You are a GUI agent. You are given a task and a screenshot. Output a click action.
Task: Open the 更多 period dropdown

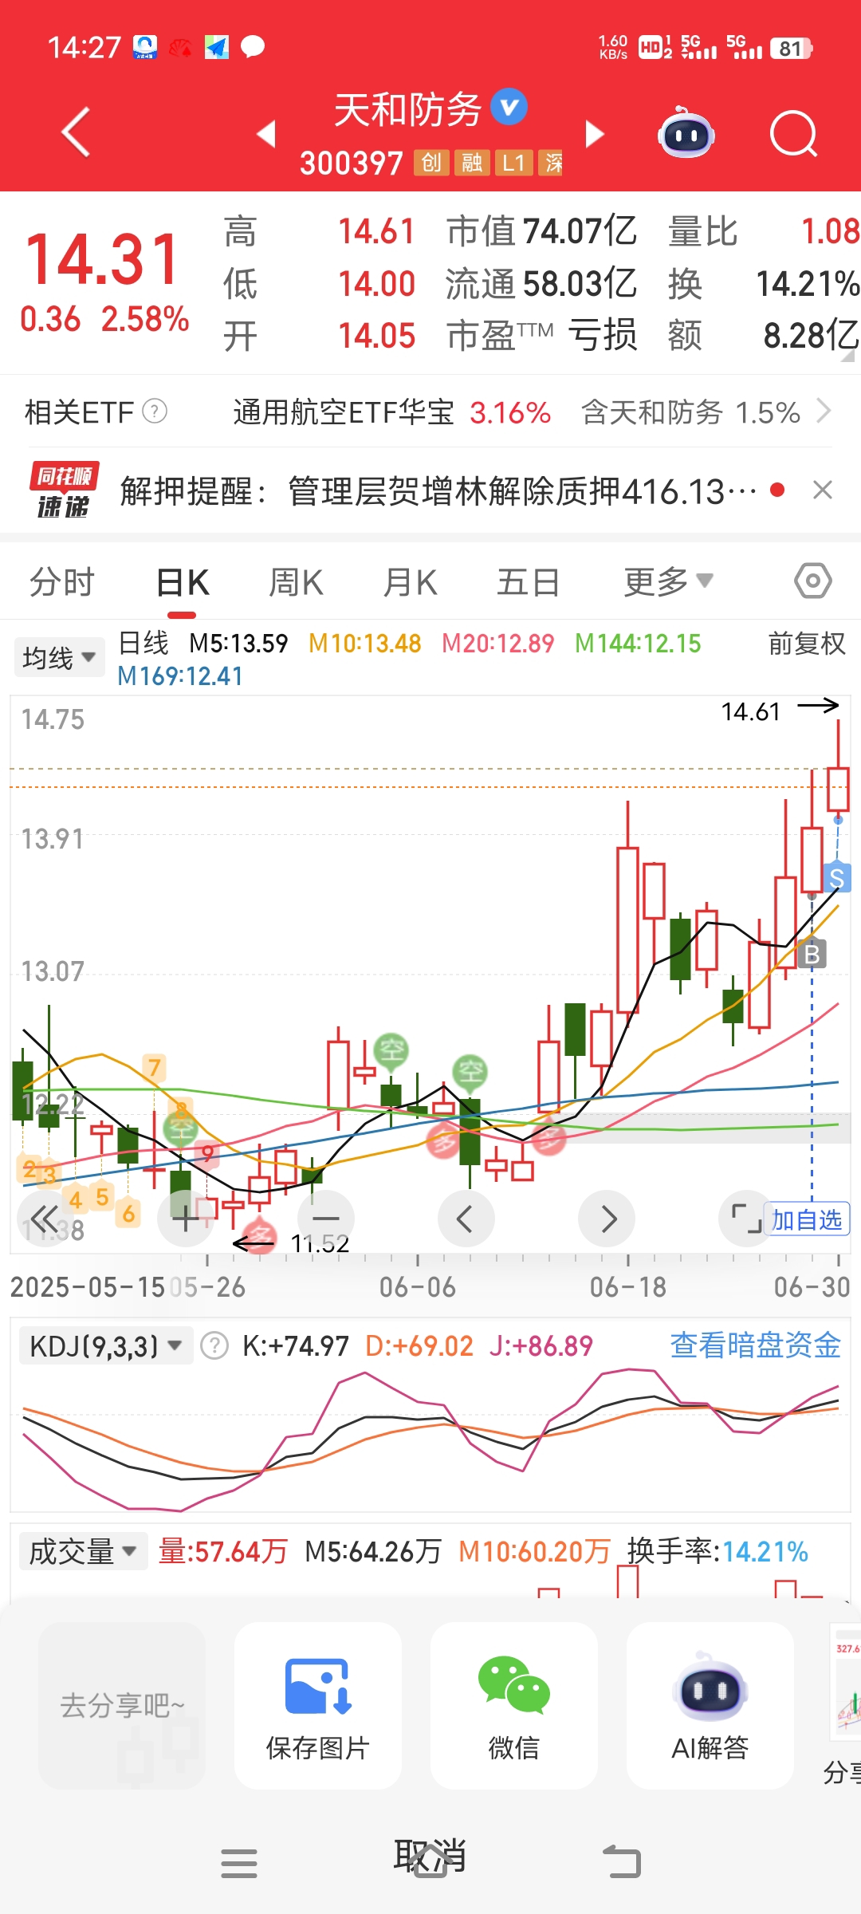pyautogui.click(x=668, y=582)
